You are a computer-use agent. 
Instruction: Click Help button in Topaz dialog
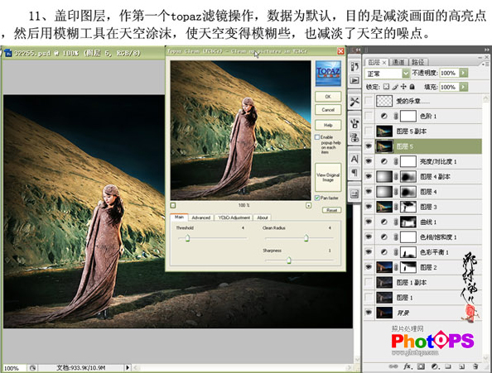[x=328, y=125]
